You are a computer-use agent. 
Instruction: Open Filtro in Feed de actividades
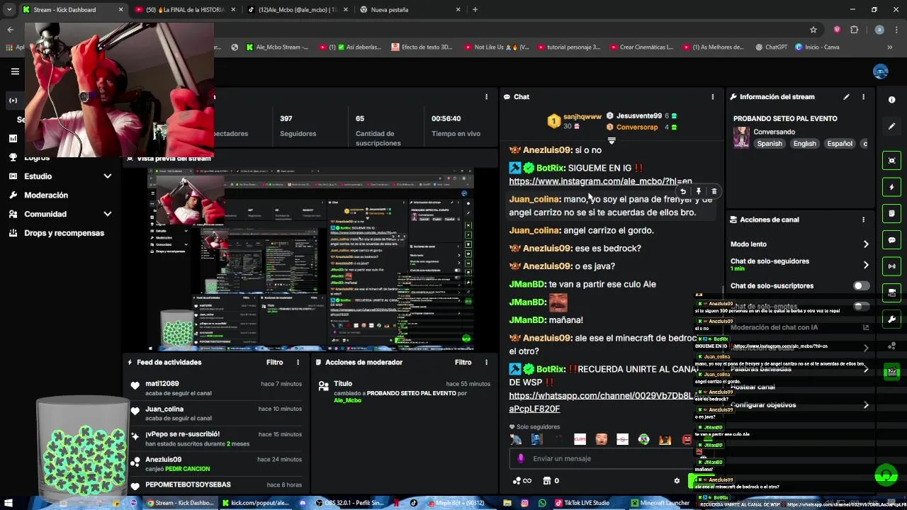(x=275, y=362)
